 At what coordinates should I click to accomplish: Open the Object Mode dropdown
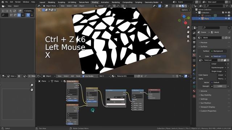tap(51, 6)
